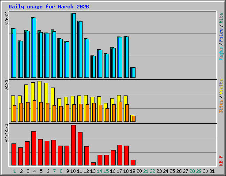The image size is (226, 176).
Task: Click green day 8 on the x-axis
Action: (x=61, y=171)
